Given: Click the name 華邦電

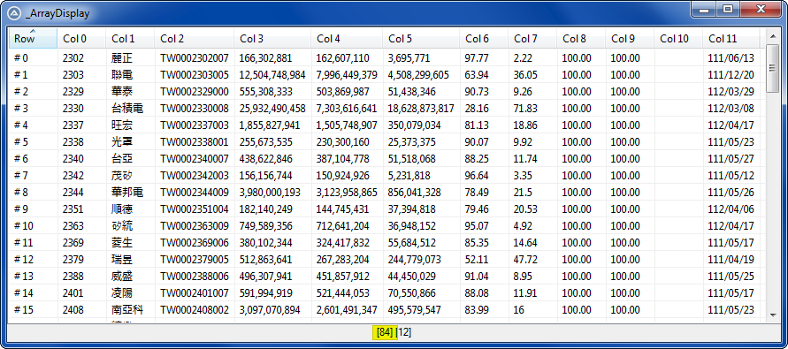Looking at the screenshot, I should coord(127,193).
